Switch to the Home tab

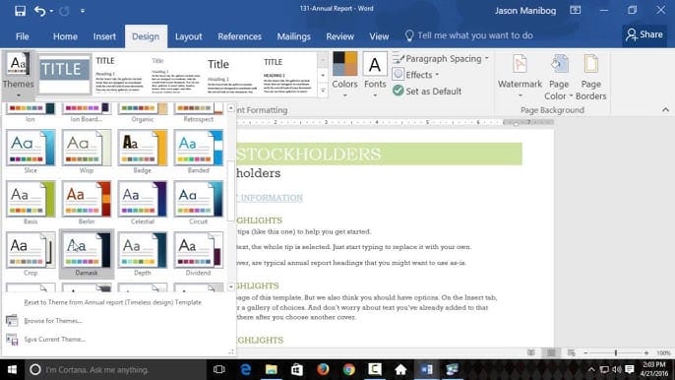[x=65, y=36]
